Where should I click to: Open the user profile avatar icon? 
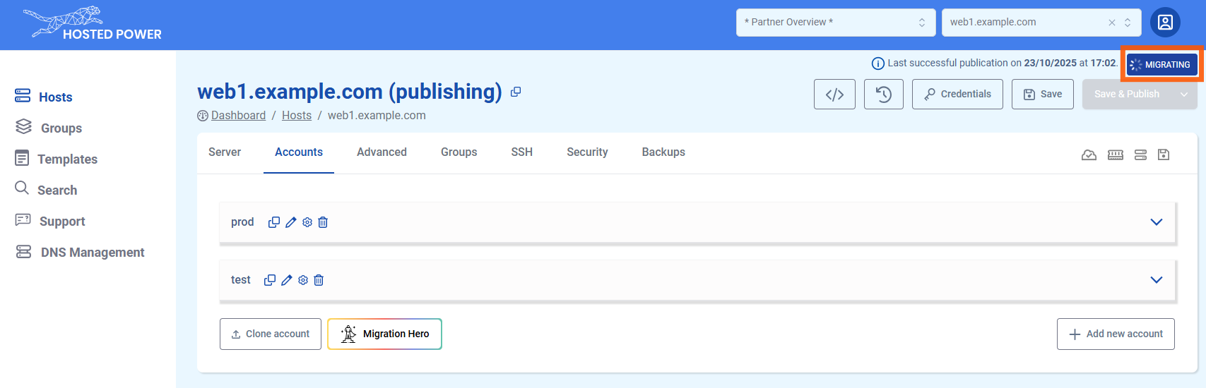click(x=1165, y=23)
